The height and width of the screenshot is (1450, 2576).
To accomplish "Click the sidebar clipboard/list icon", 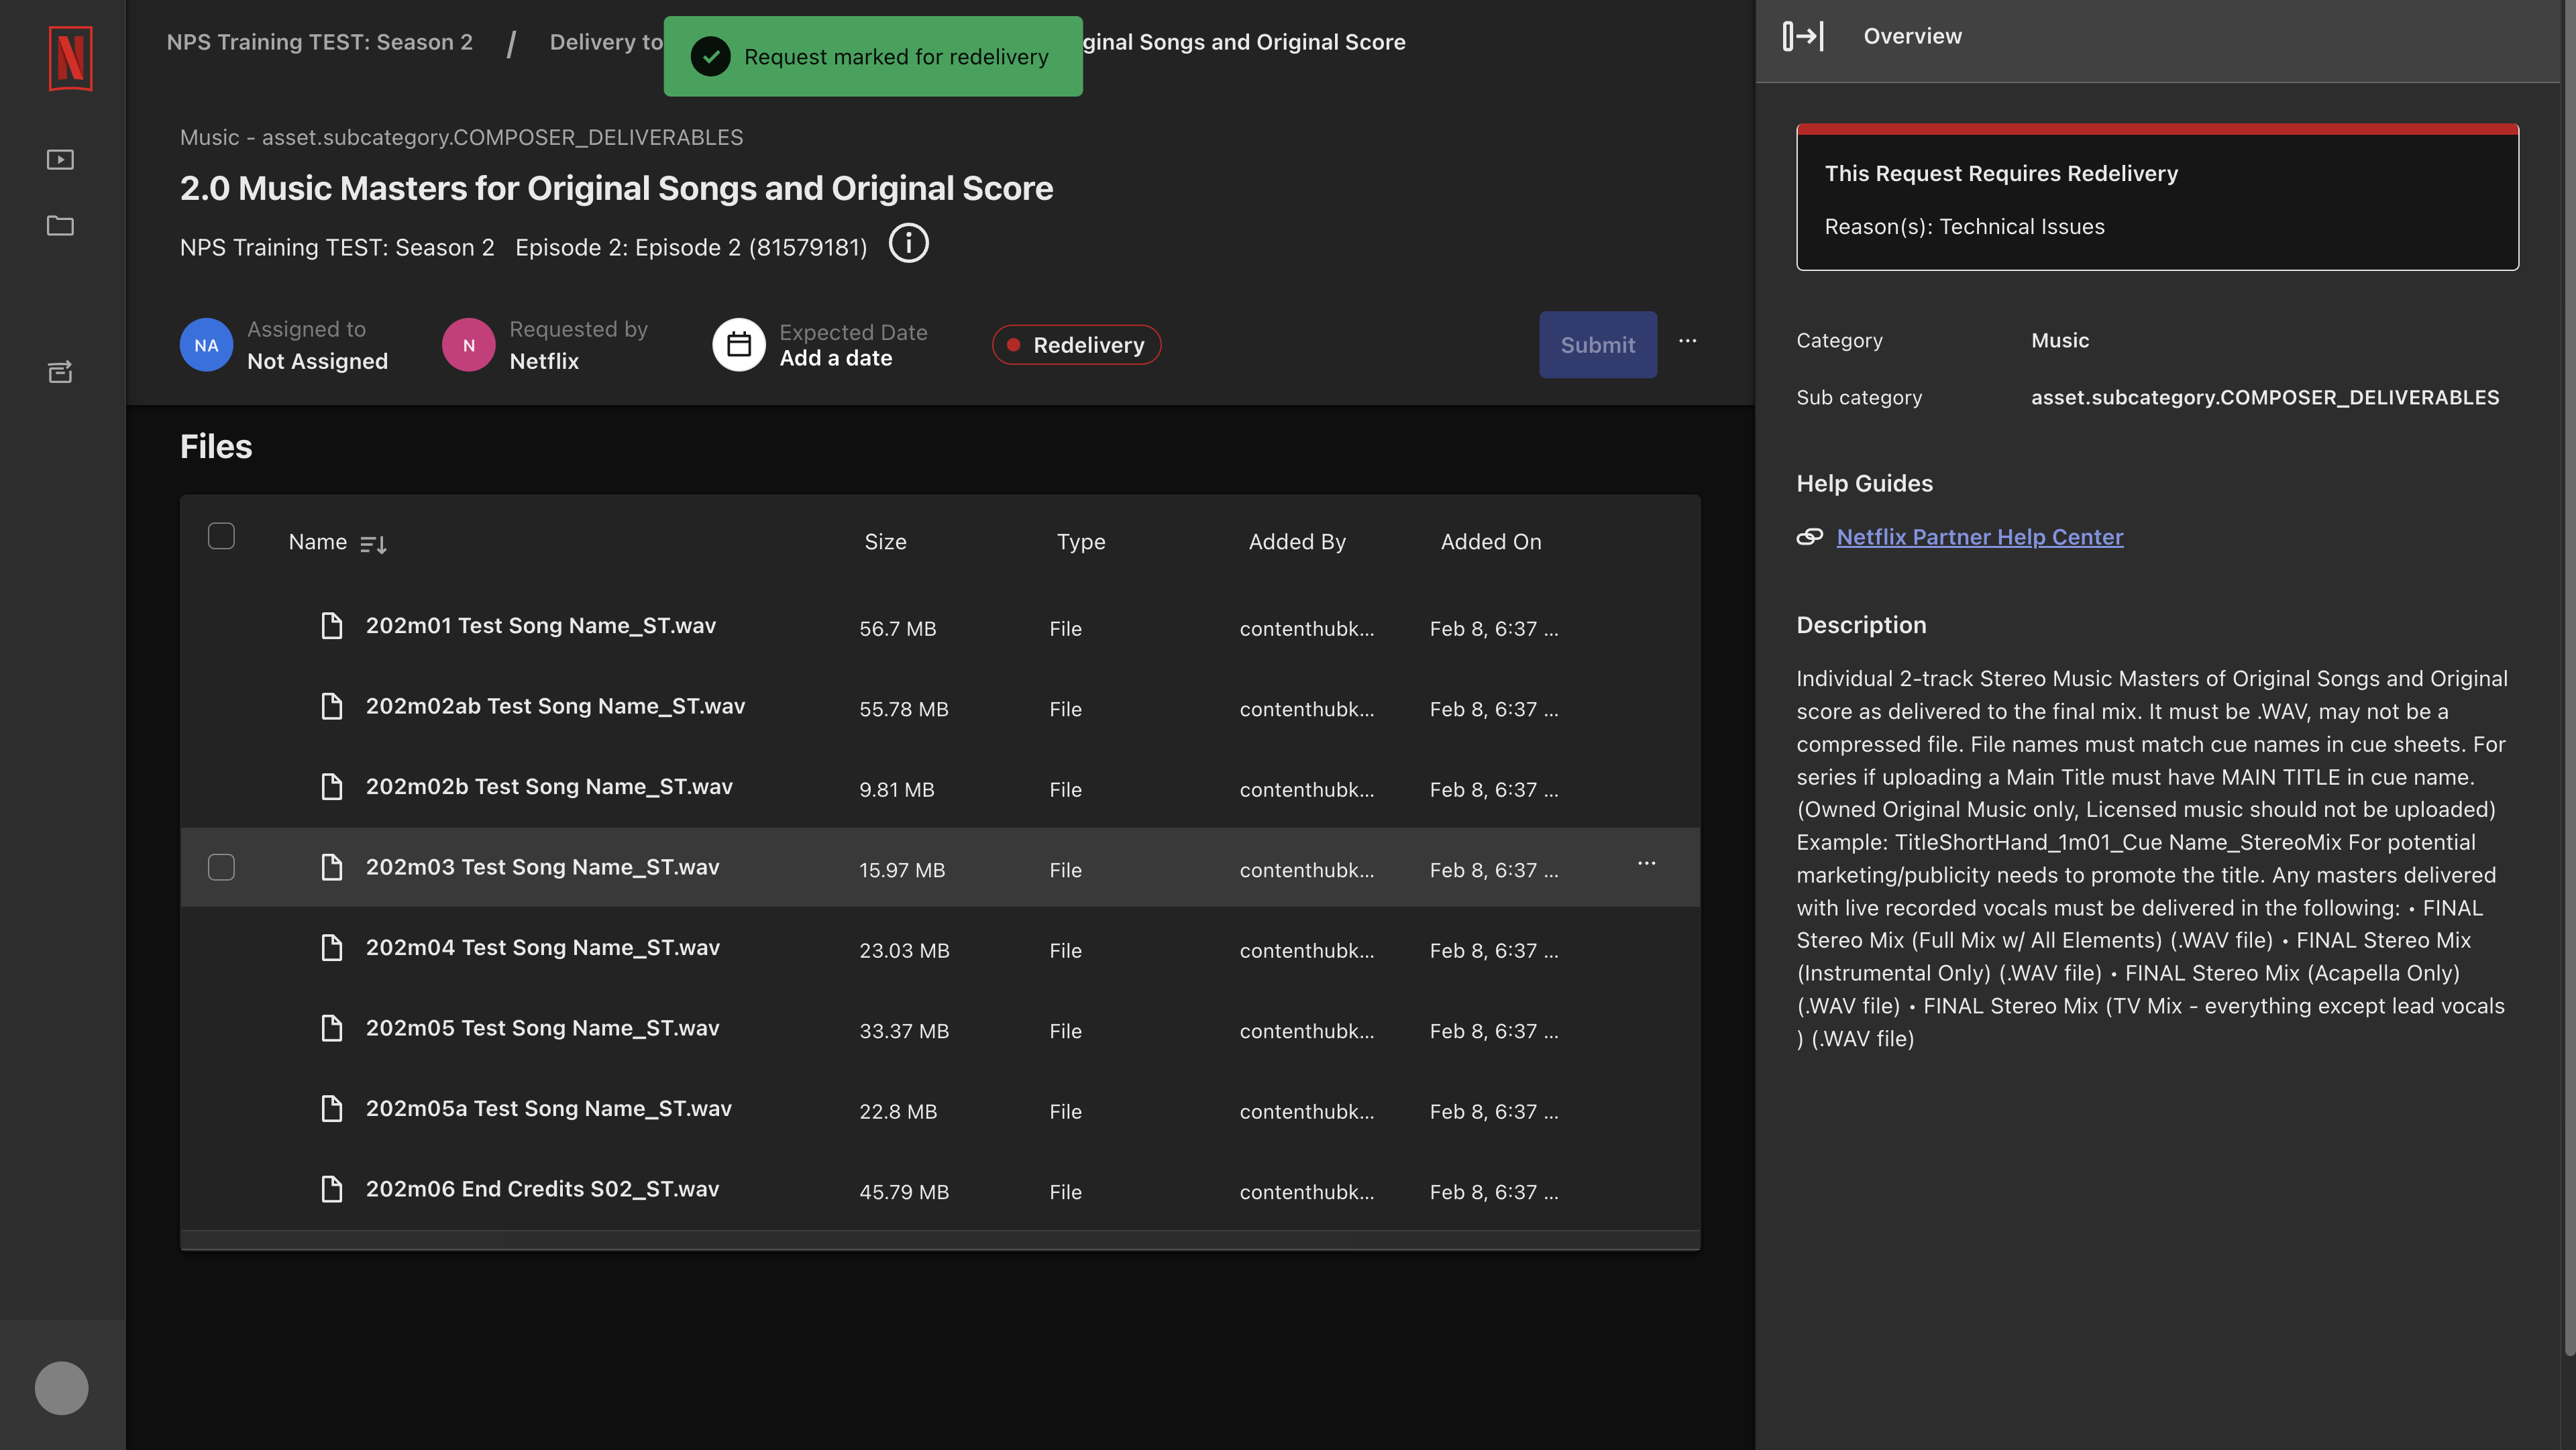I will [62, 373].
